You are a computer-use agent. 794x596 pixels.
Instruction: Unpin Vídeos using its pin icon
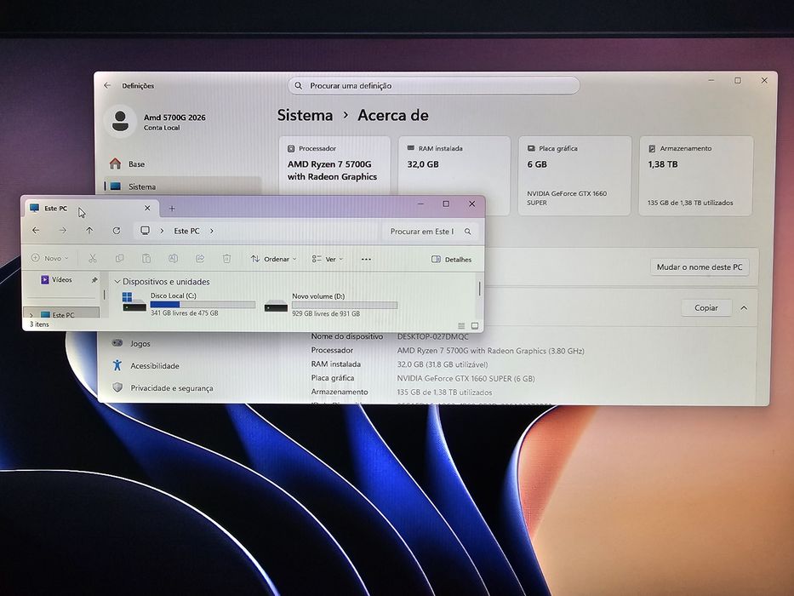tap(94, 280)
